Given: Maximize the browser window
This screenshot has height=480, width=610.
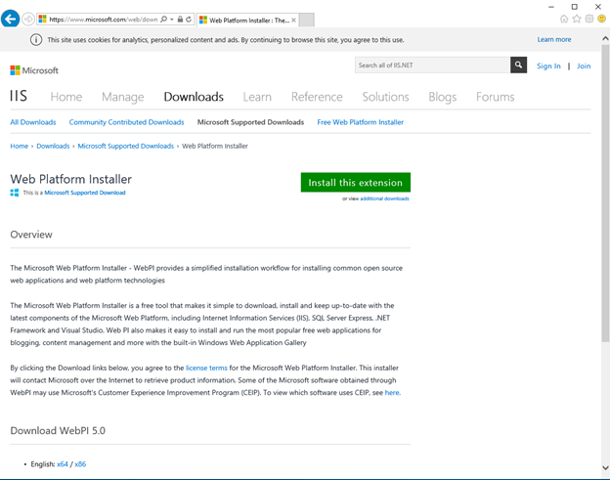Looking at the screenshot, I should 574,7.
